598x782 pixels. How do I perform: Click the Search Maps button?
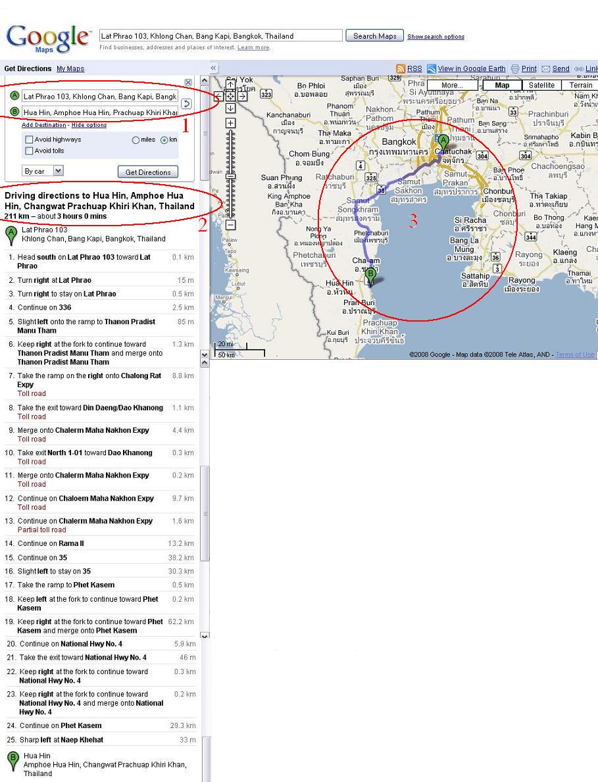(x=374, y=36)
